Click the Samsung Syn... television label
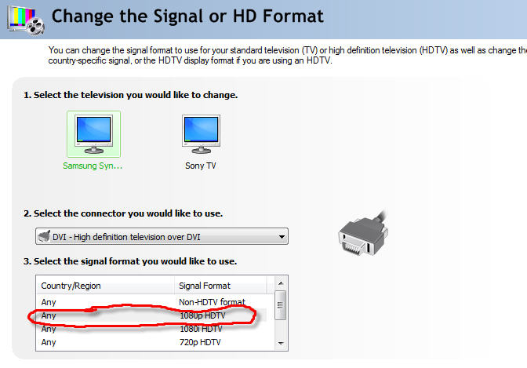The height and width of the screenshot is (368, 527). 93,166
